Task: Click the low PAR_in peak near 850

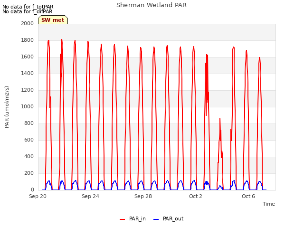Action: pos(220,119)
